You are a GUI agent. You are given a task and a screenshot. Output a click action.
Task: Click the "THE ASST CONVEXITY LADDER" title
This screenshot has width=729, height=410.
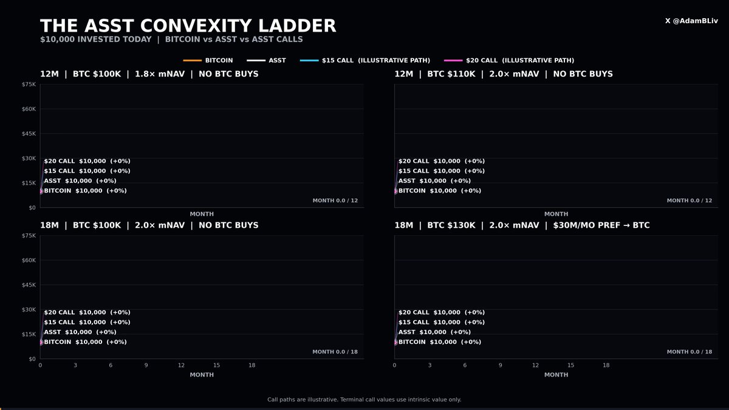188,26
